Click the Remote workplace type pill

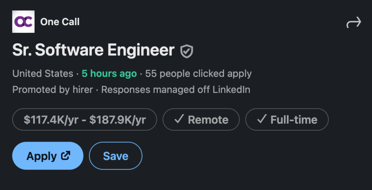coord(201,120)
